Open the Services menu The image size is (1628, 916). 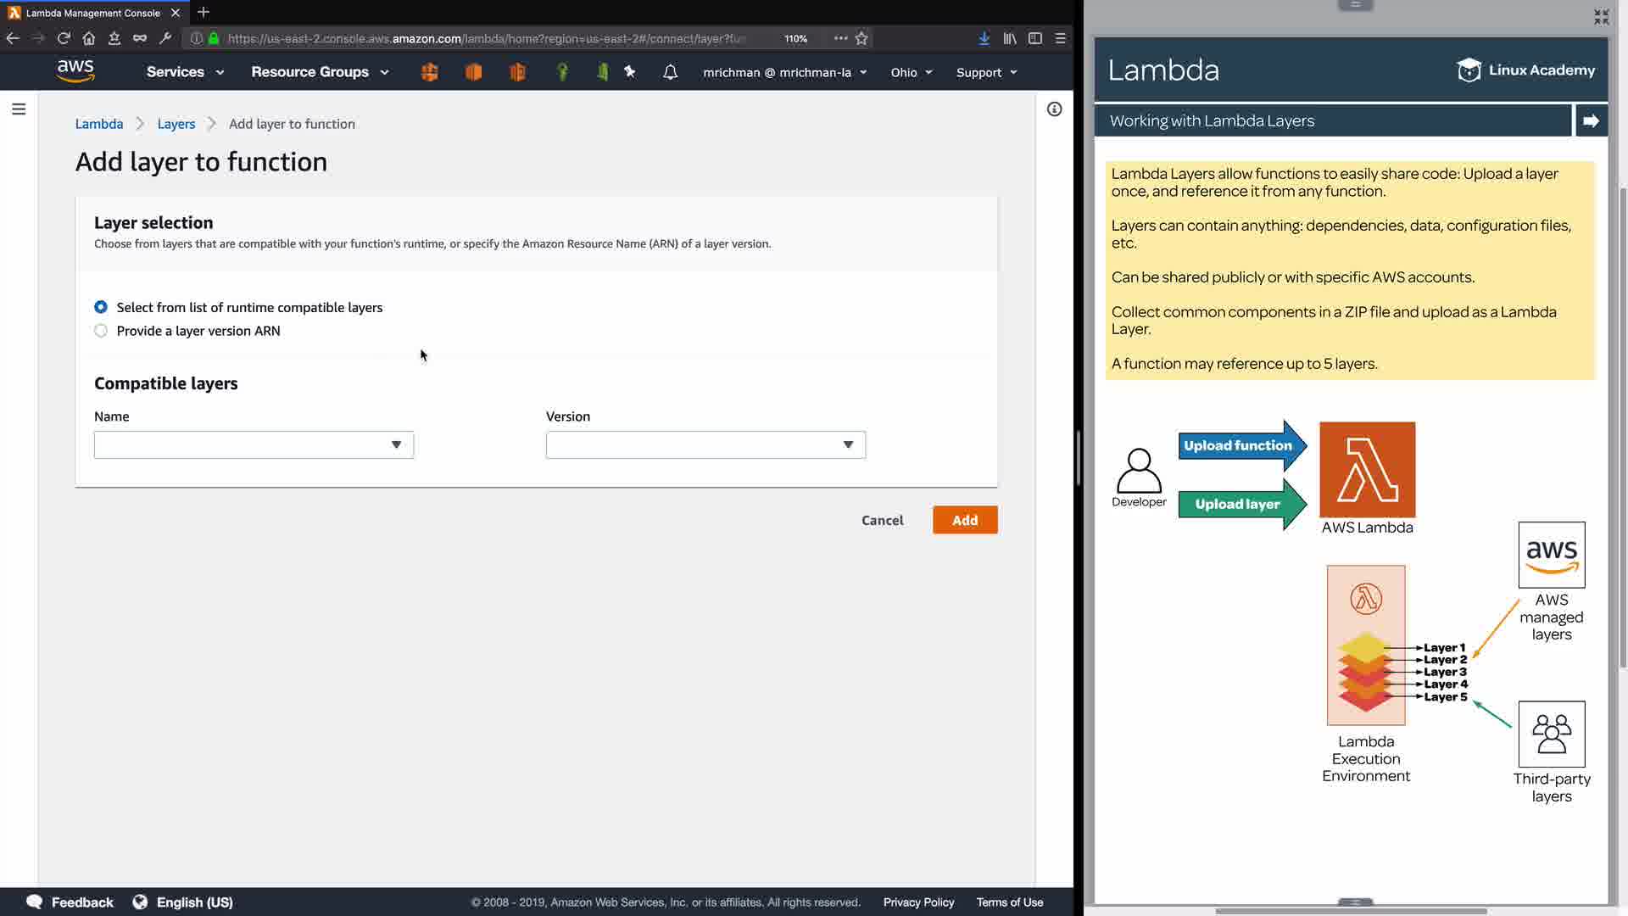coord(185,72)
